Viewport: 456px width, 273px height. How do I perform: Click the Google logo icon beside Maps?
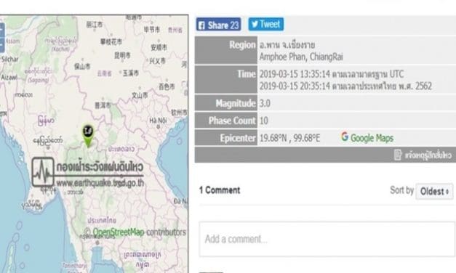345,136
